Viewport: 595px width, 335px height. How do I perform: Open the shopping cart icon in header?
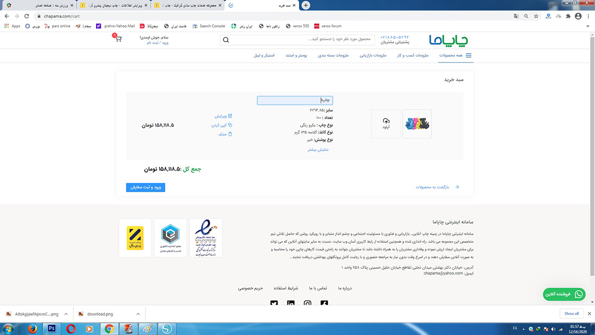pyautogui.click(x=118, y=39)
